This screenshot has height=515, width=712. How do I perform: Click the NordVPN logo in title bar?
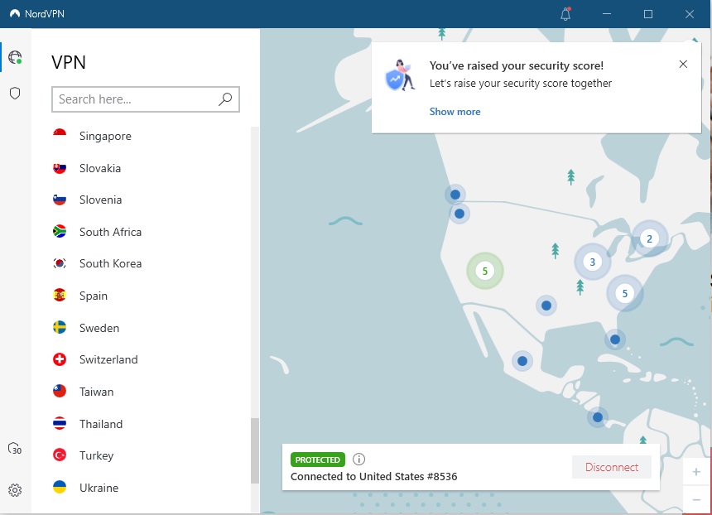[x=15, y=13]
